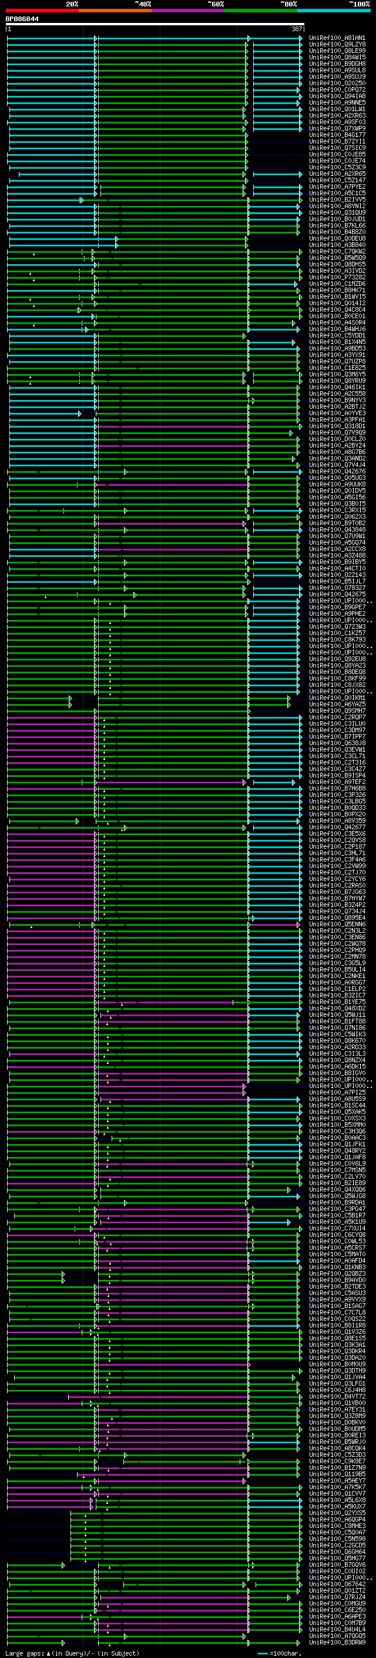Viewport: 376px width, 1658px height.
Task: Select the UniRef100_Q31QU9 label
Action: pyautogui.click(x=337, y=212)
